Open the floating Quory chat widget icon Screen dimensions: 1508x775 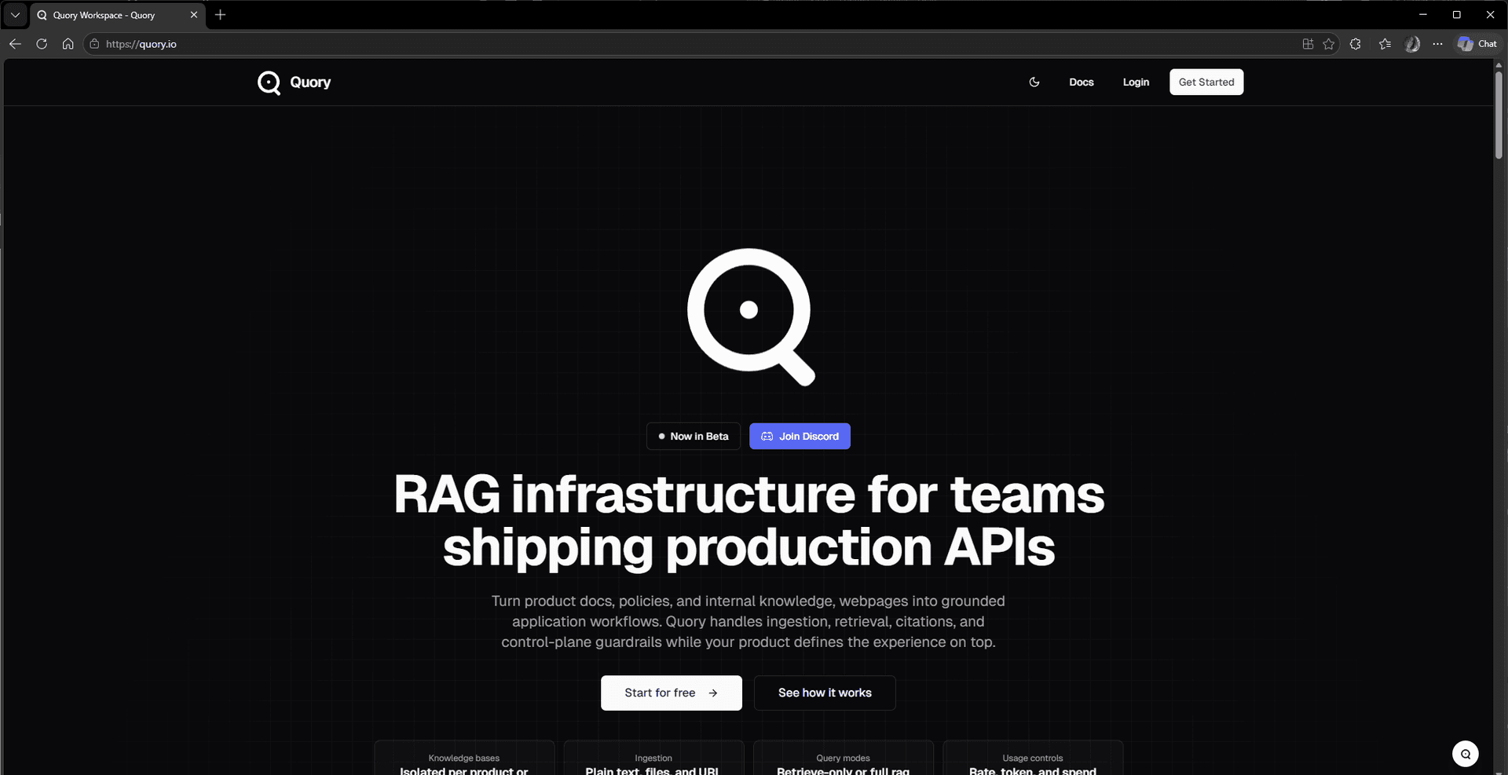(x=1466, y=754)
